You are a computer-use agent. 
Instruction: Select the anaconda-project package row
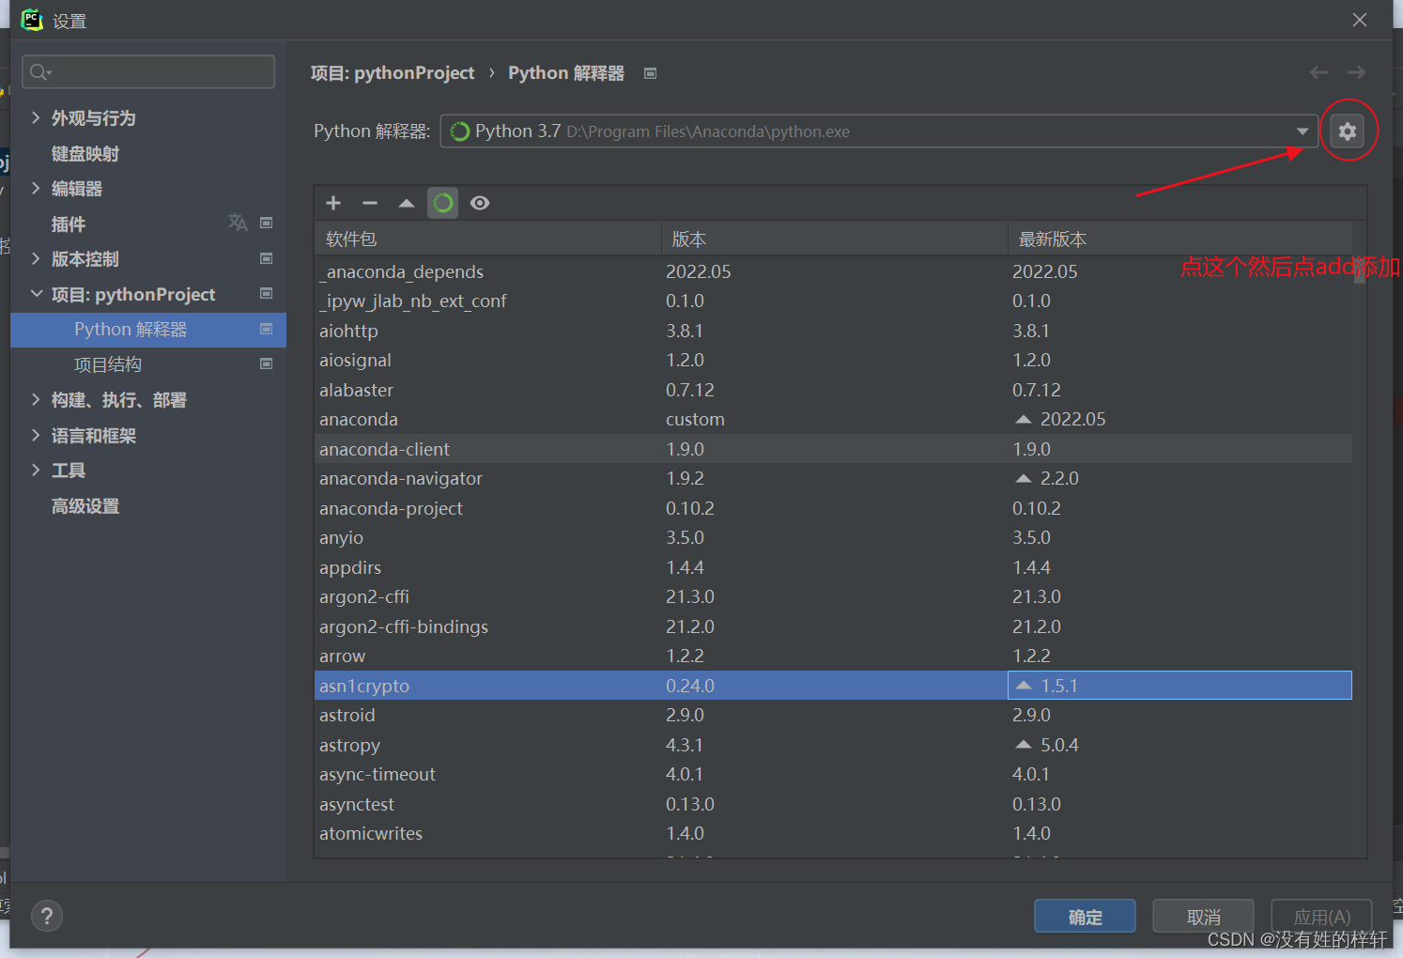(834, 508)
